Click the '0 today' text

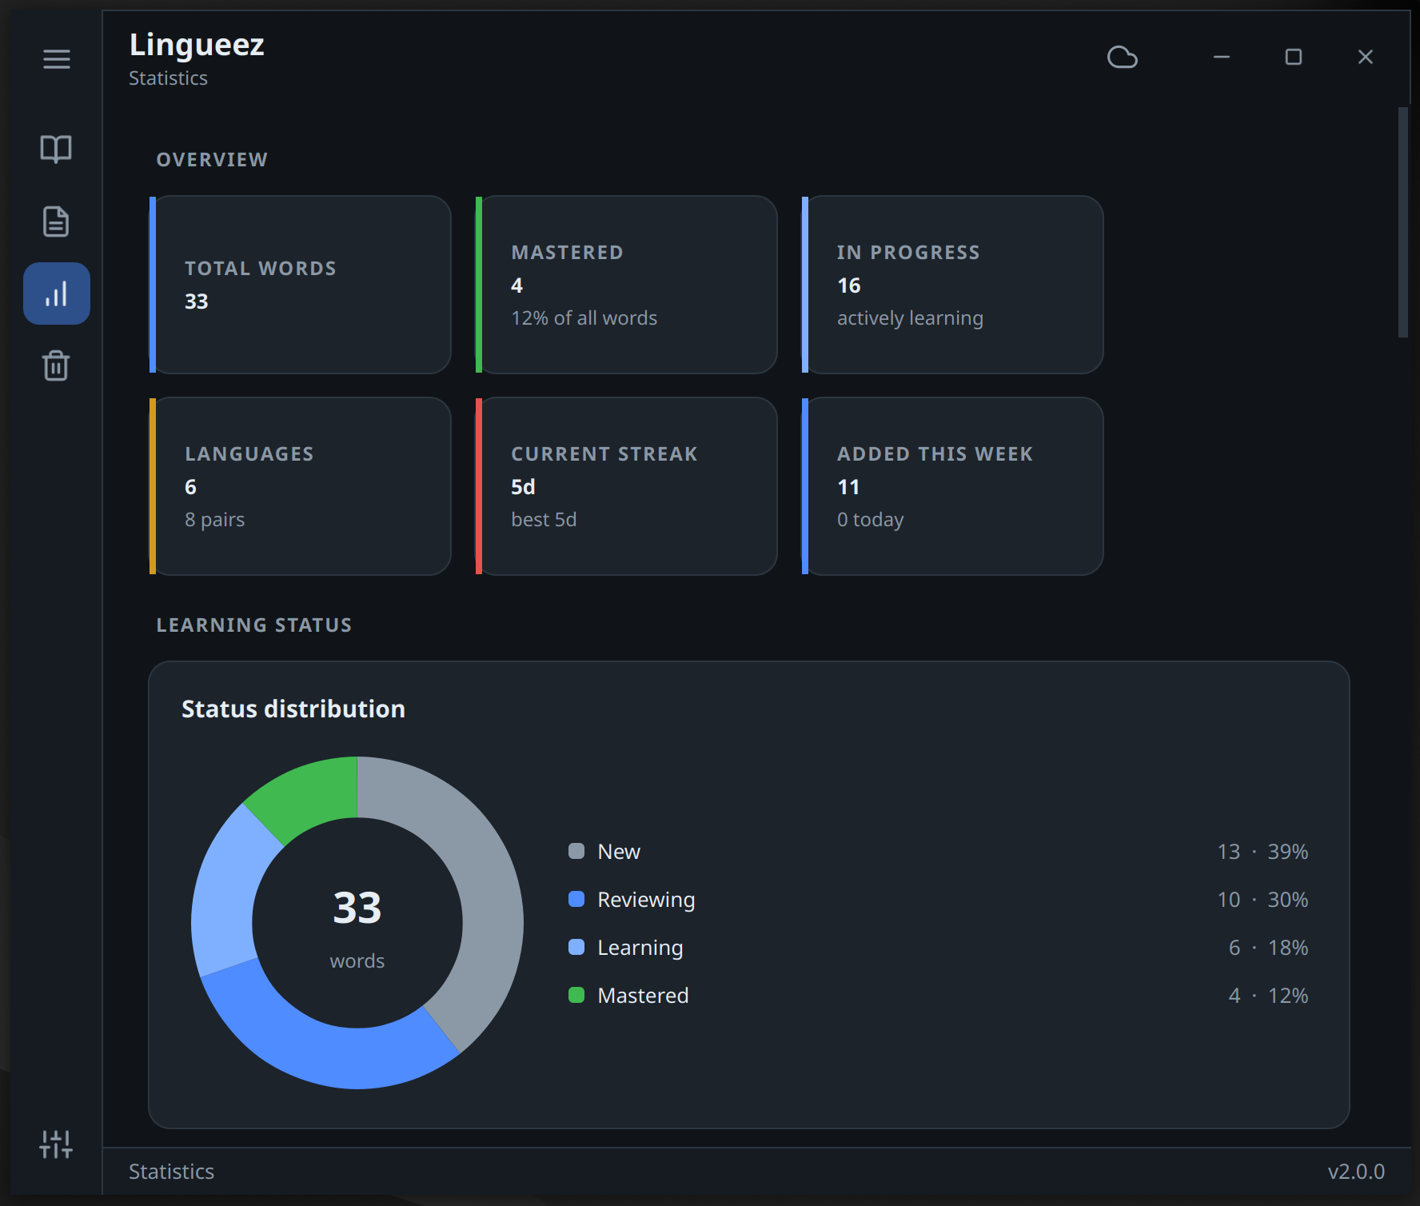[870, 520]
